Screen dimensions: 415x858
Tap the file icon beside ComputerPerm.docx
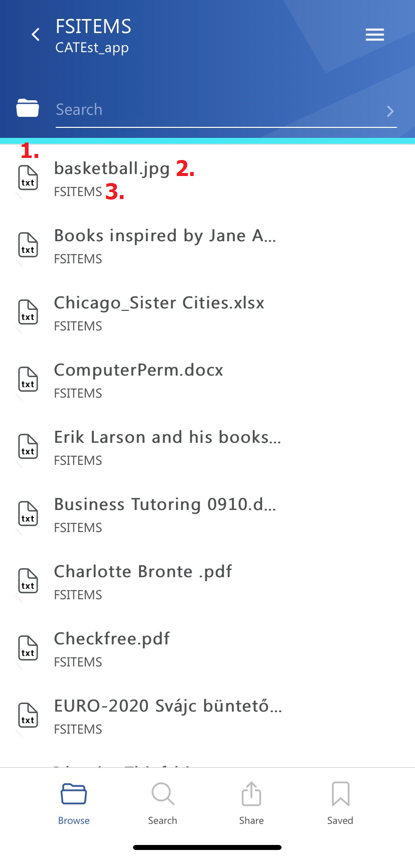pyautogui.click(x=28, y=379)
